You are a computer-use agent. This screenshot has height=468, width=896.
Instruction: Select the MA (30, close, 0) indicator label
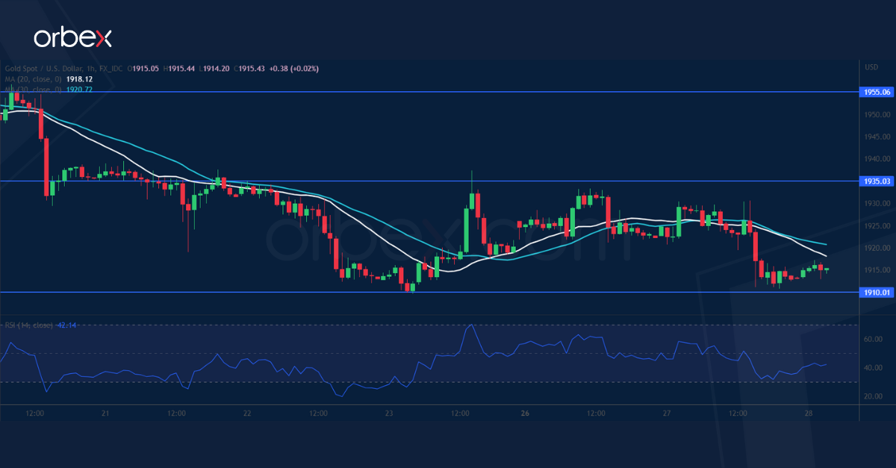37,90
